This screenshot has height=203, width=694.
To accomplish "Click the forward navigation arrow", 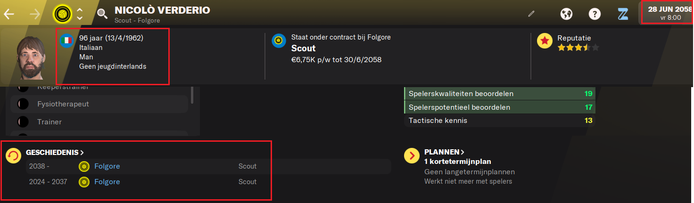I will [35, 14].
